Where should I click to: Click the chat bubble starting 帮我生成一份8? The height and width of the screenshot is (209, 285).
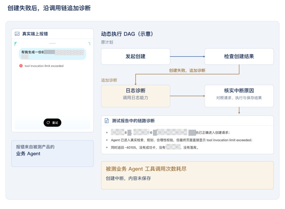tap(52, 54)
